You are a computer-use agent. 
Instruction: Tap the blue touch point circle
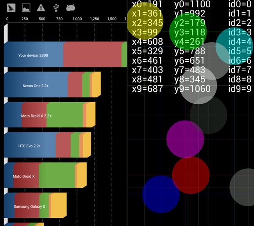tap(161, 194)
